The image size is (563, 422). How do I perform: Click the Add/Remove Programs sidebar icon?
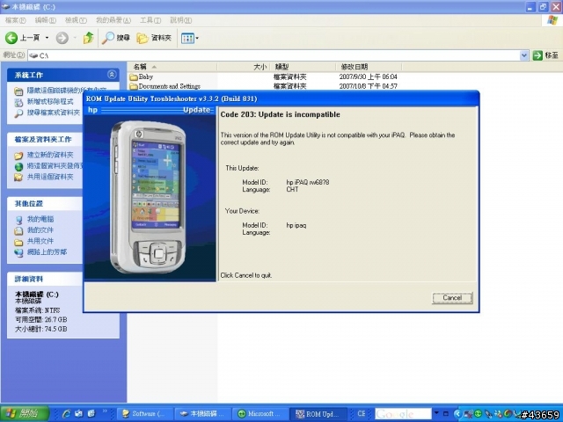coord(18,103)
